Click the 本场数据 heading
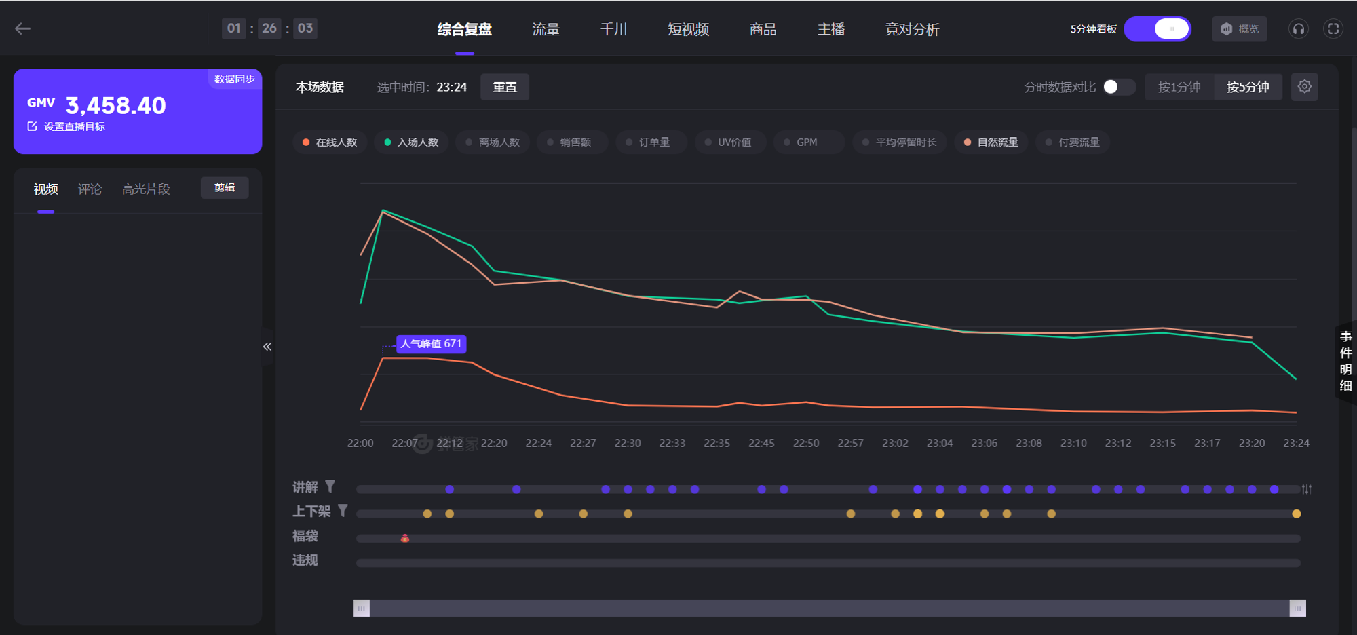Screen dimensions: 1357x635 pos(320,87)
